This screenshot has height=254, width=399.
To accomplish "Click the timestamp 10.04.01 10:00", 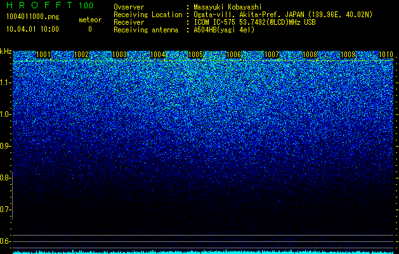I will point(32,29).
